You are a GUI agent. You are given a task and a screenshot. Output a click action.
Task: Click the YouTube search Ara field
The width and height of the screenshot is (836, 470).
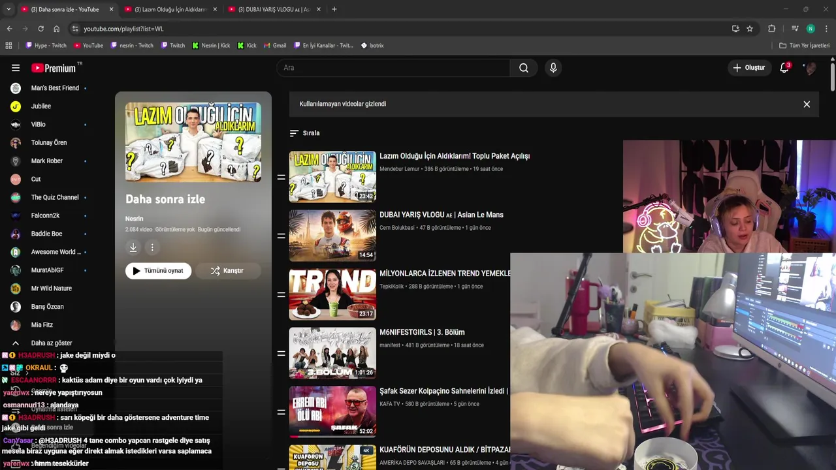pos(394,68)
